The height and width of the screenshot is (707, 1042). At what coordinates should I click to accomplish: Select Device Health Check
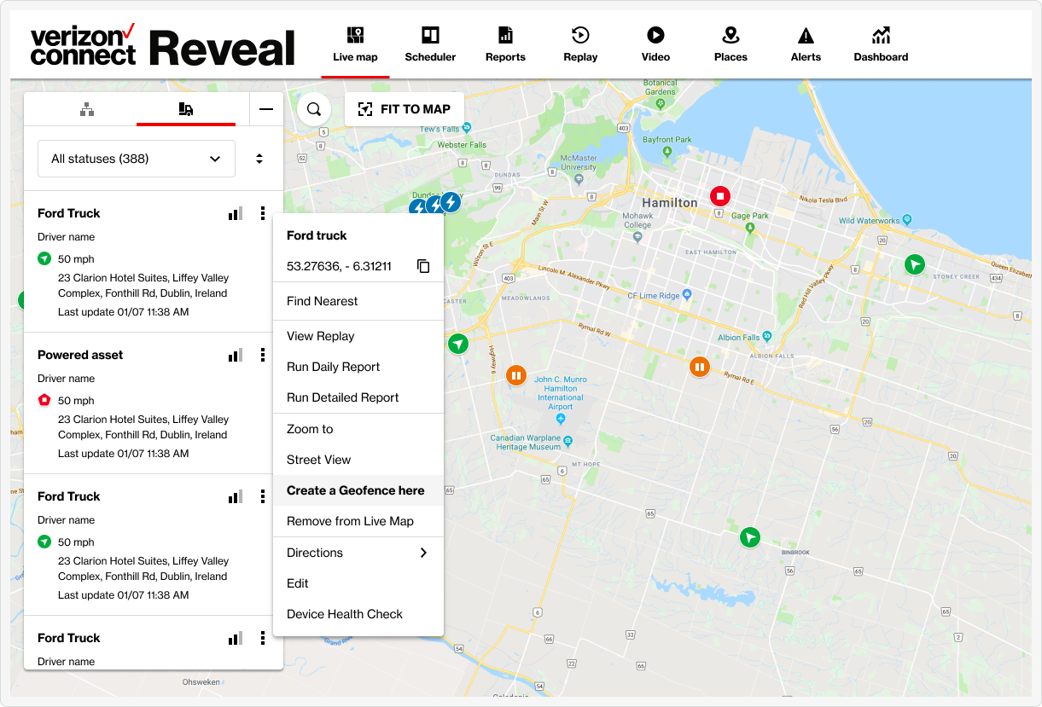tap(344, 614)
